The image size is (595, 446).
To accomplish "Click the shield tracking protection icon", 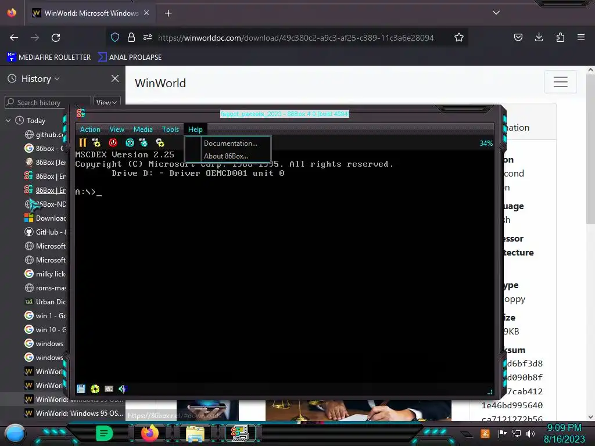I will pos(115,37).
